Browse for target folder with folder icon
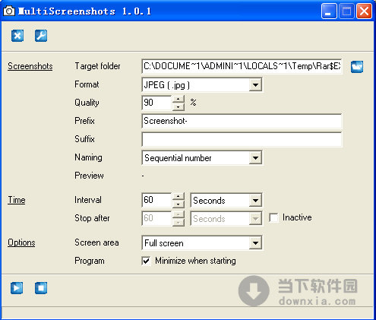The image size is (376, 320). click(x=357, y=67)
